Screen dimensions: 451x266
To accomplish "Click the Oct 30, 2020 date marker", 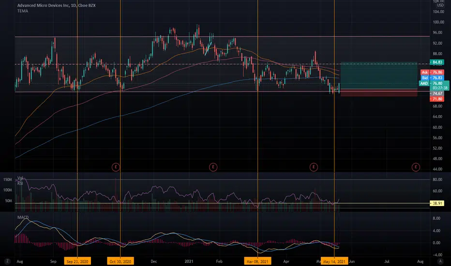I will pyautogui.click(x=120, y=261).
